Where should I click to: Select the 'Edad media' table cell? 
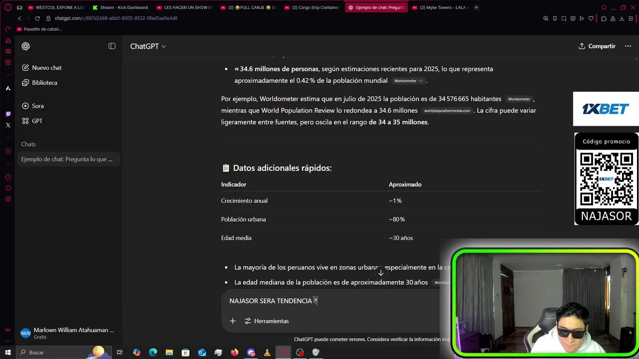pos(236,238)
